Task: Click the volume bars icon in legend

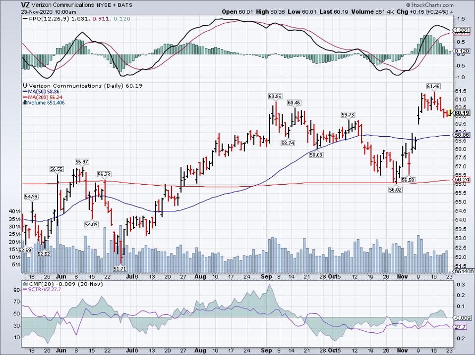Action: pos(25,103)
